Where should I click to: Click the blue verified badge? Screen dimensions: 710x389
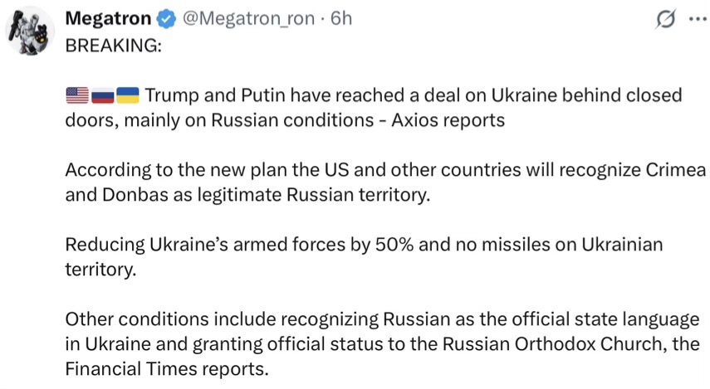(x=164, y=18)
